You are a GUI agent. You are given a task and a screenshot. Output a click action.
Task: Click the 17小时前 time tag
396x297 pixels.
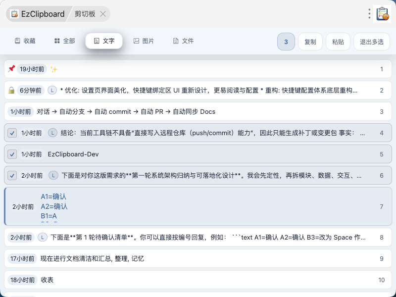click(22, 258)
